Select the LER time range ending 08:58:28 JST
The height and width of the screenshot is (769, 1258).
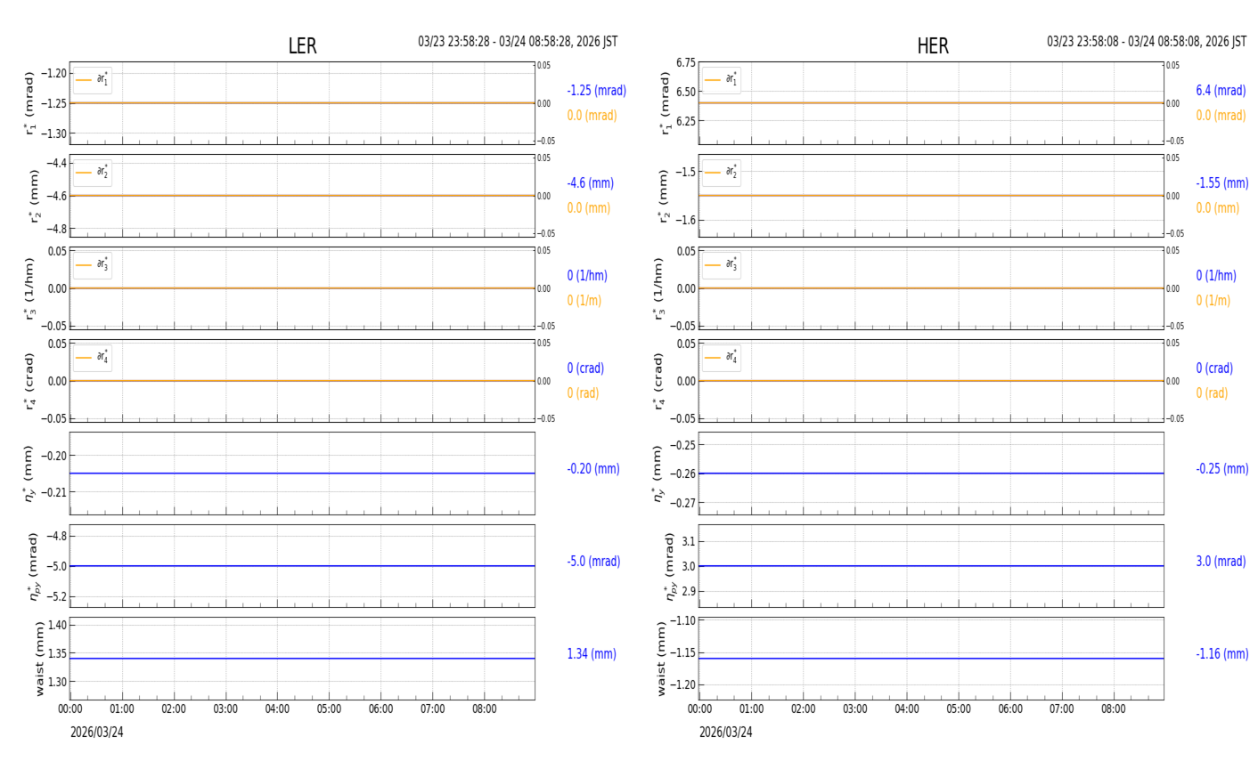(x=518, y=42)
